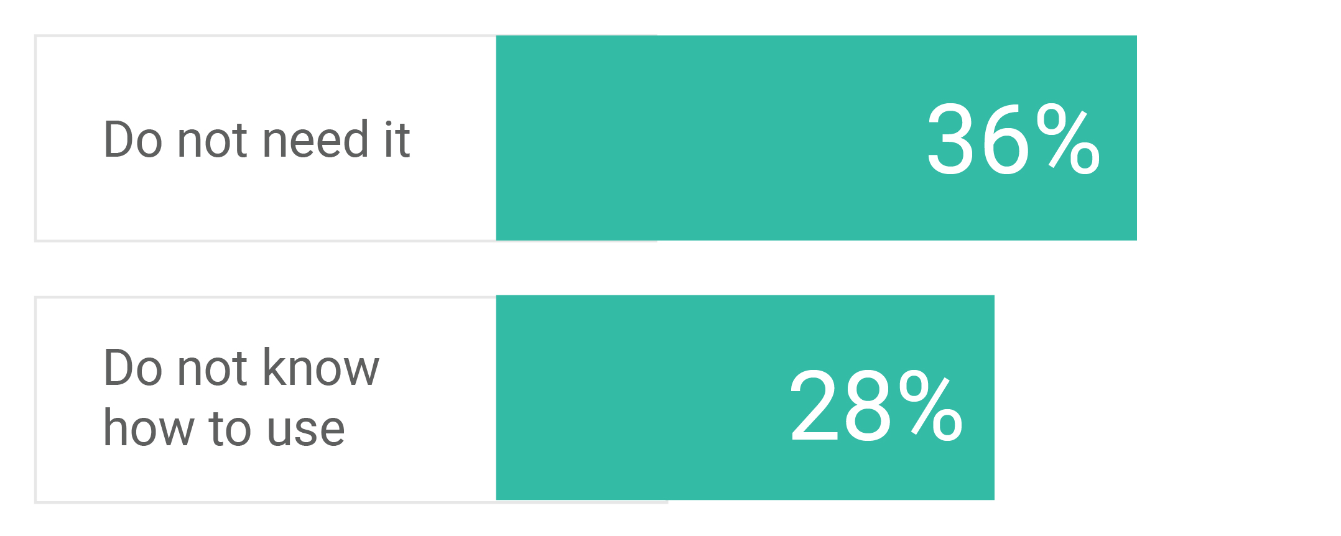
Task: Select the 36% value text
Action: click(x=1014, y=139)
